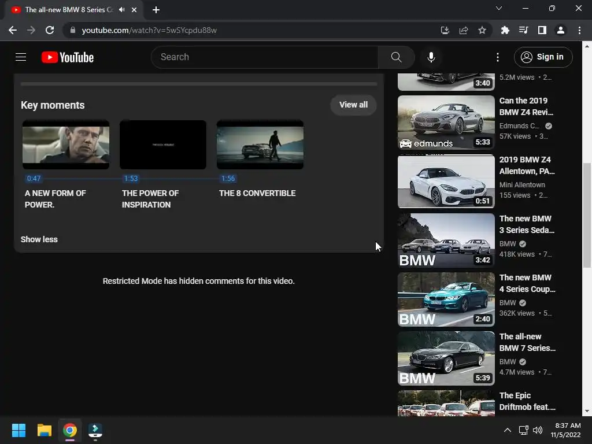Open the YouTube hamburger guide menu
This screenshot has height=444, width=592.
point(21,57)
